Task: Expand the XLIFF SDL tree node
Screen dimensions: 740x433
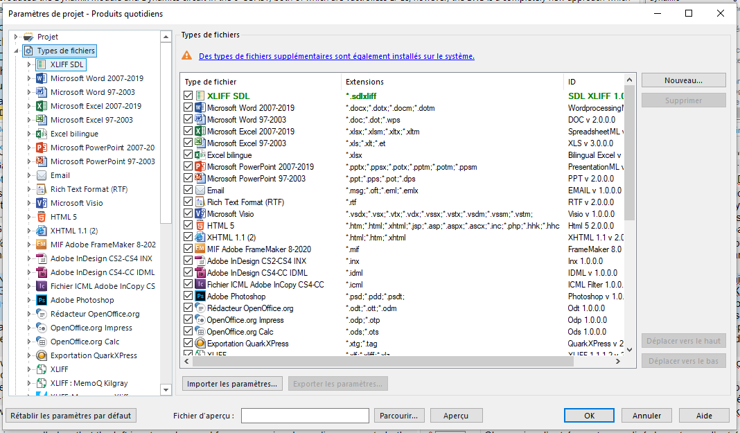Action: click(x=29, y=64)
